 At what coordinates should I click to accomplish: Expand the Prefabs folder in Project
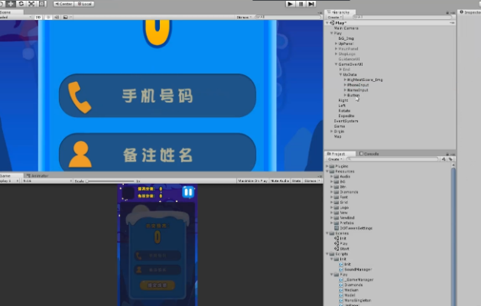point(332,223)
